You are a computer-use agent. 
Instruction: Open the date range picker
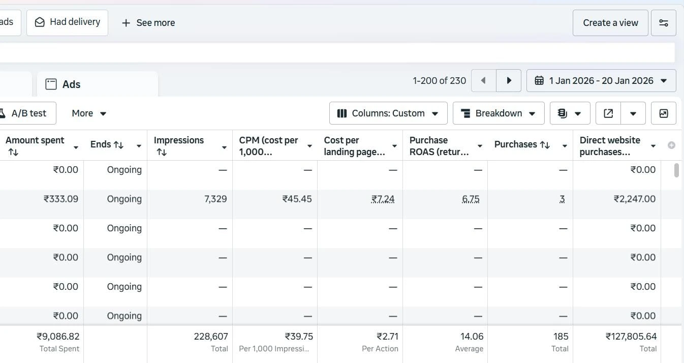click(x=601, y=81)
